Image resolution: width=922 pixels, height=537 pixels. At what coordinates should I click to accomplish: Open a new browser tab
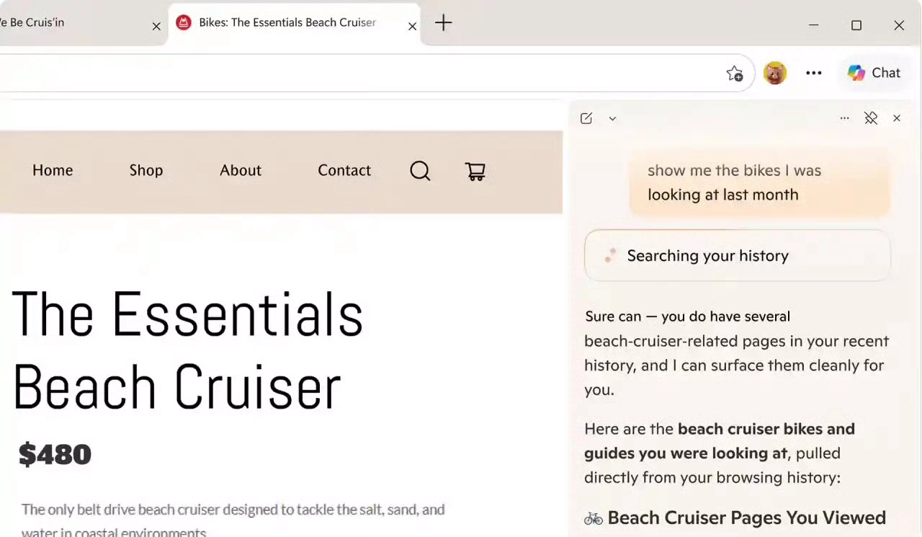click(x=443, y=23)
